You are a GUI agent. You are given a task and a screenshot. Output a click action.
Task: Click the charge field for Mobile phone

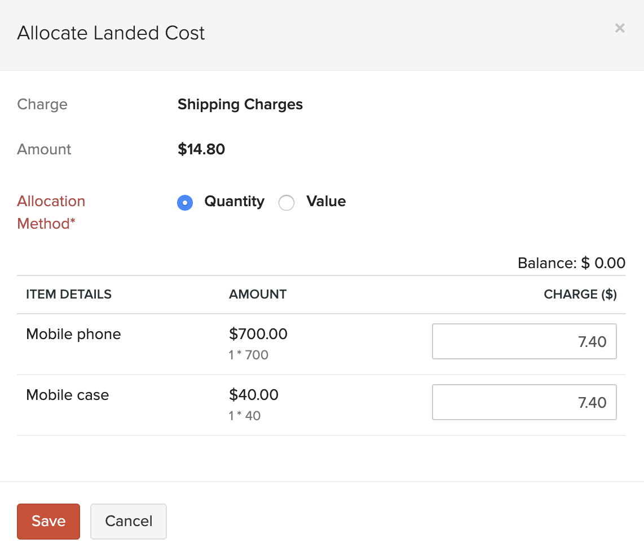coord(524,341)
